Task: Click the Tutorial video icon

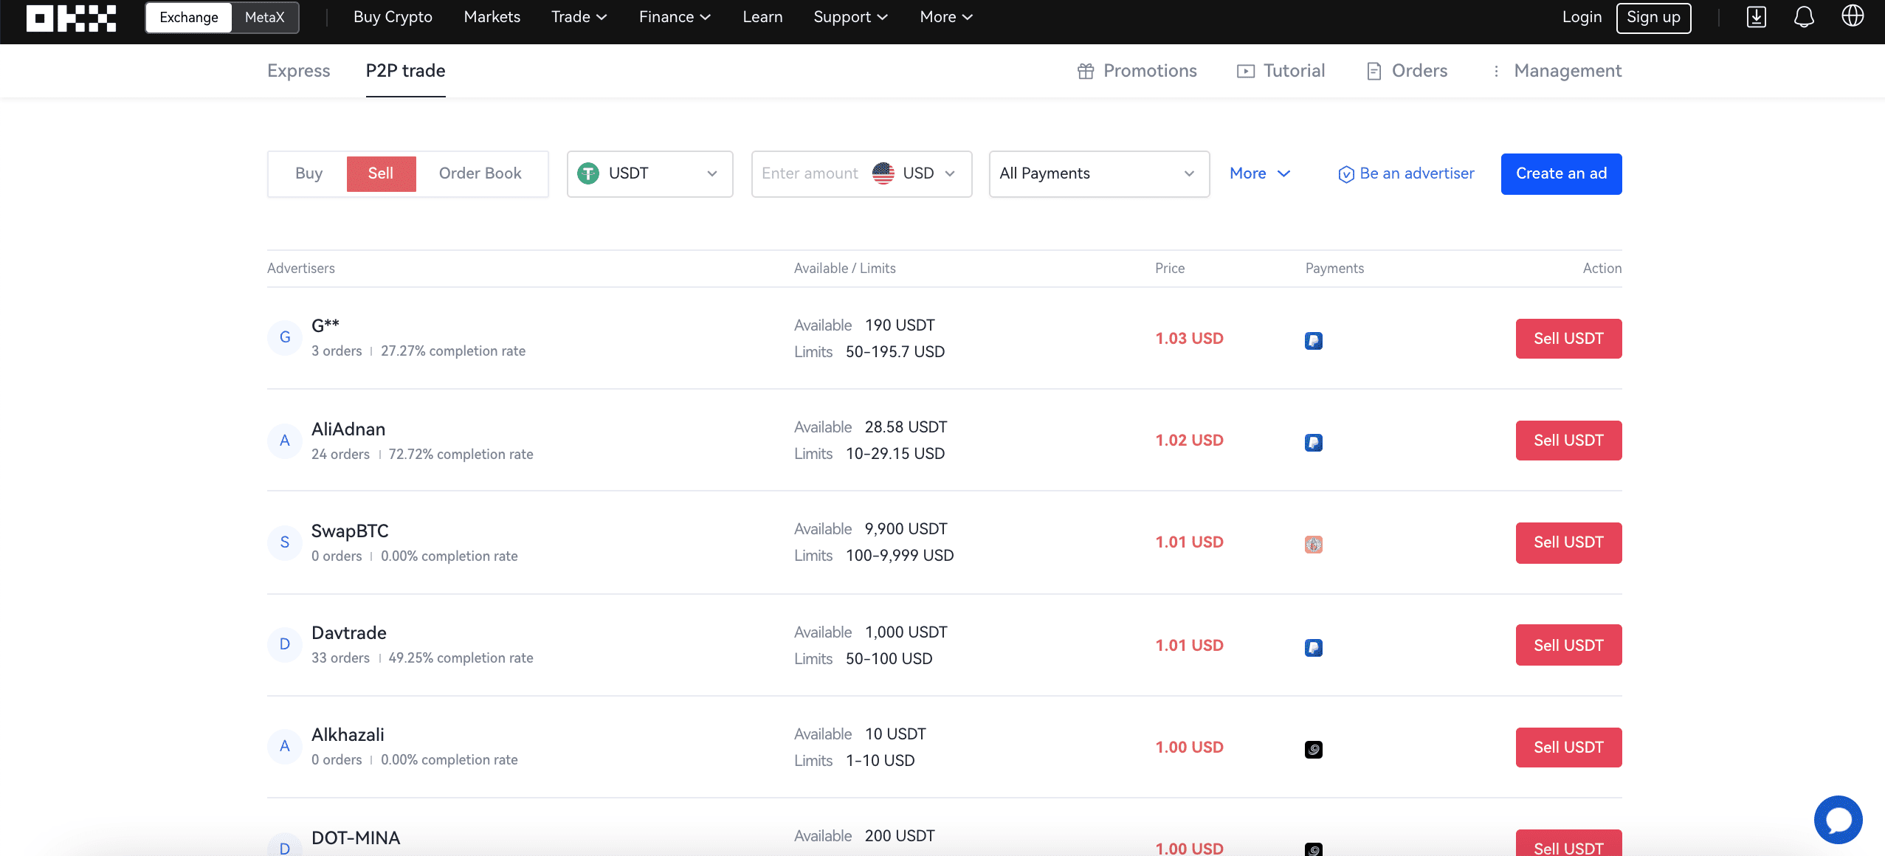Action: 1246,71
